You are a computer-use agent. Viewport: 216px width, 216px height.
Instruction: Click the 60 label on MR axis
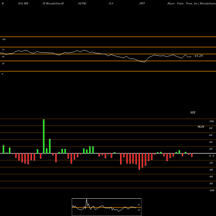[211, 135]
